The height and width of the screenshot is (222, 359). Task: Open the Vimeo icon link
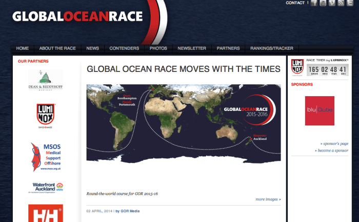[332, 3]
